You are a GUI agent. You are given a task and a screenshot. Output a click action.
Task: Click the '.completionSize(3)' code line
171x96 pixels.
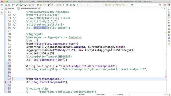pos(40,53)
